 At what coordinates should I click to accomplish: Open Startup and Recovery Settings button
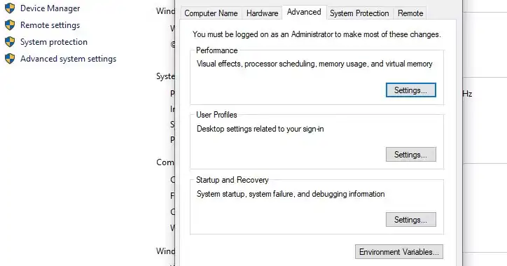410,220
